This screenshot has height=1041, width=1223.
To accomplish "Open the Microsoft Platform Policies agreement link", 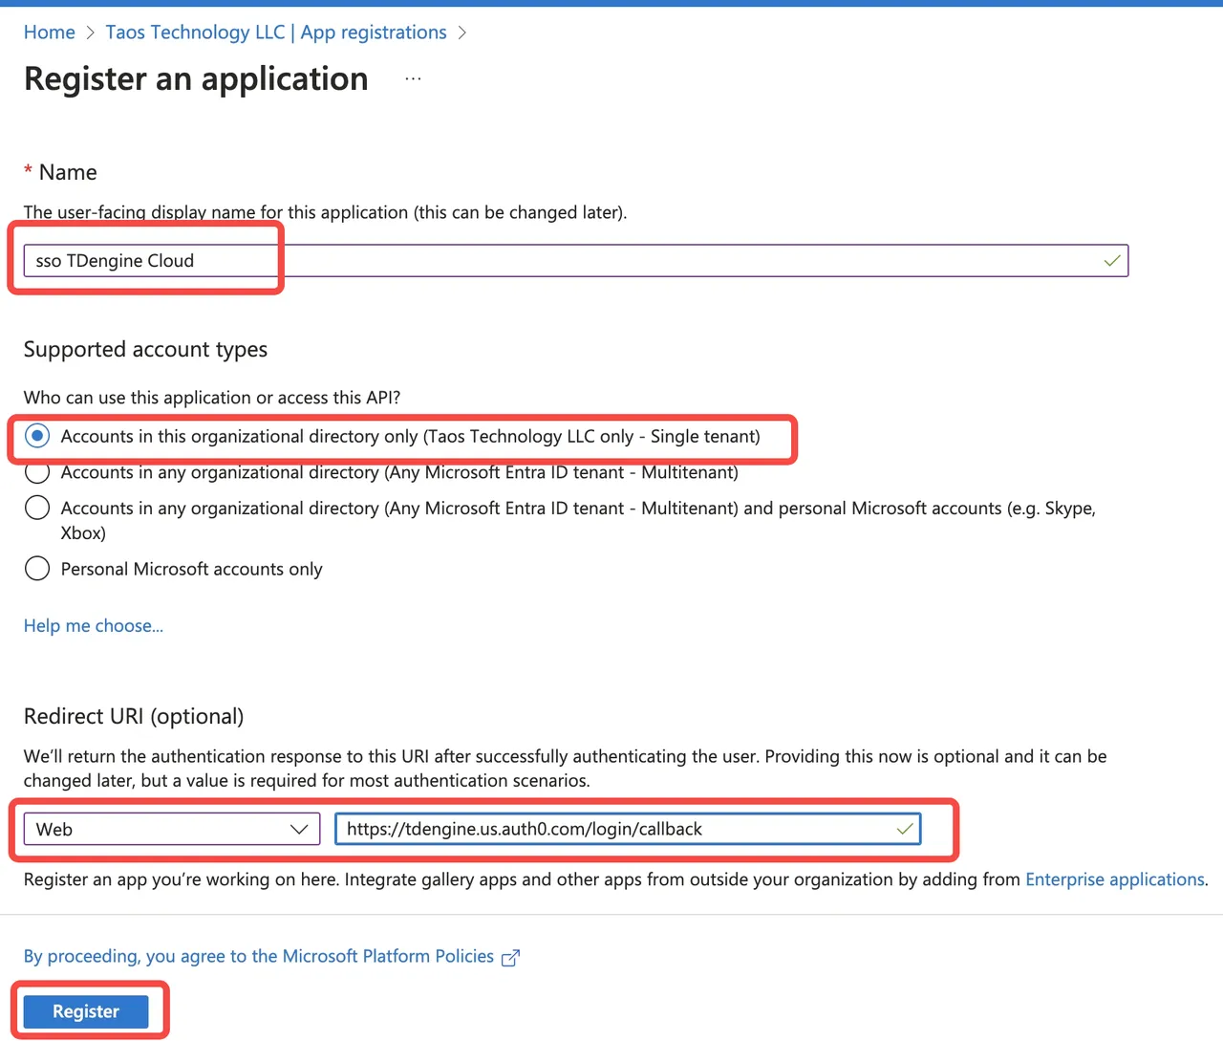I will coord(259,957).
